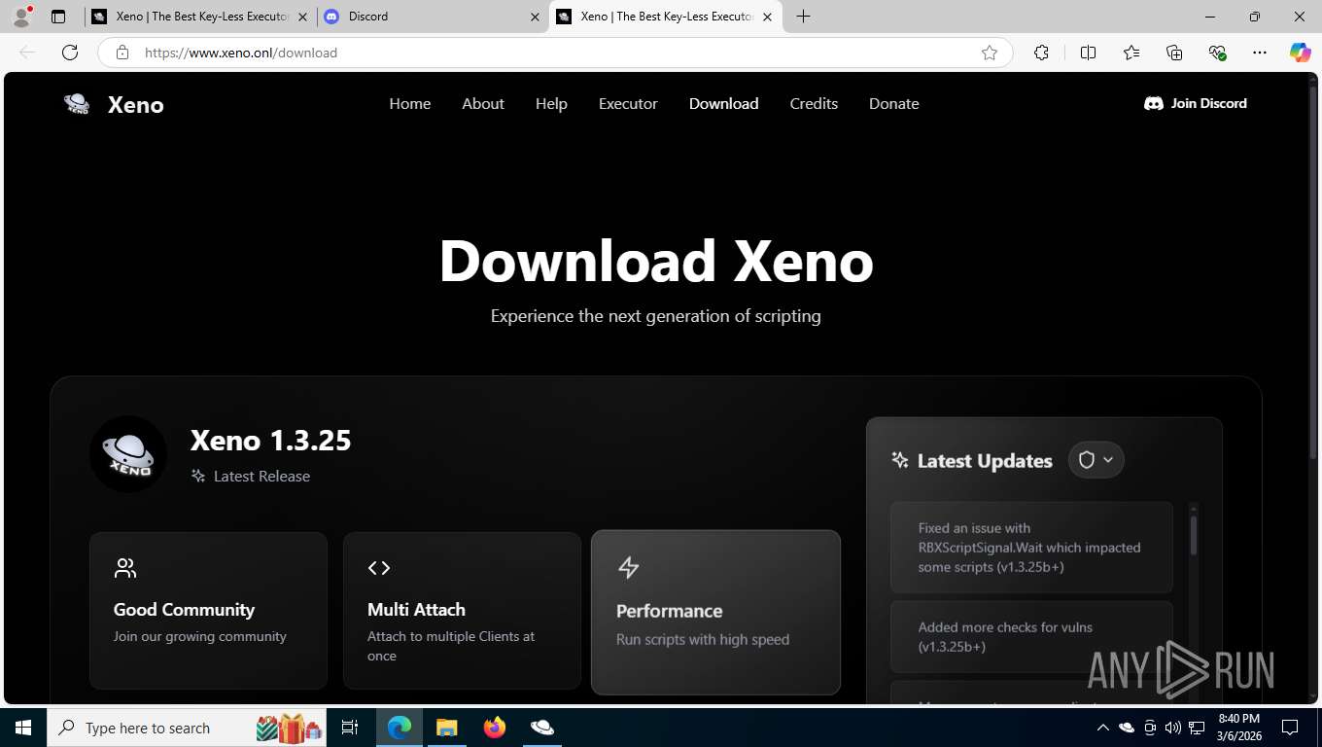
Task: Open the network status tray icon
Action: point(1197,728)
